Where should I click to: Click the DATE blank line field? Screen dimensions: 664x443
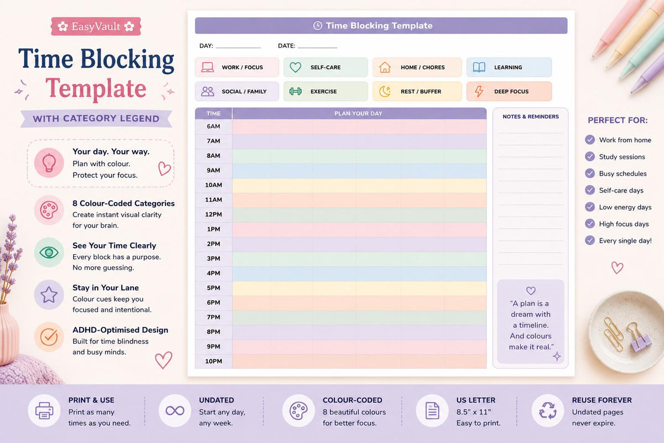[317, 47]
